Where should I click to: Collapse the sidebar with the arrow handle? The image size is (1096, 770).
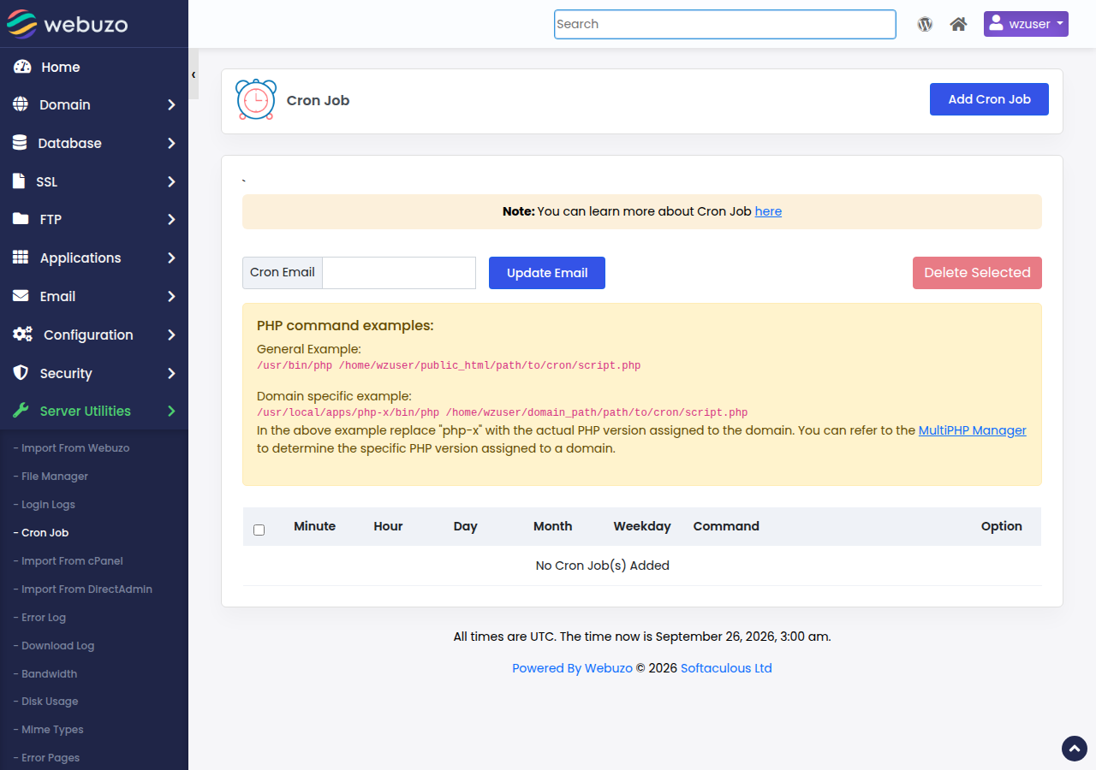(x=194, y=74)
